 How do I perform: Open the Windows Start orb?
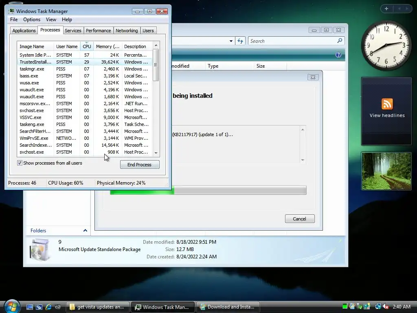pos(11,306)
